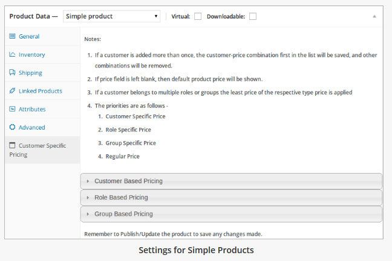
Task: Tick the Downloadable checkbox
Action: [253, 16]
